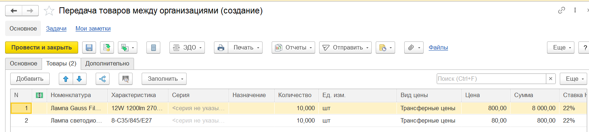Click the green icon column header
The width and height of the screenshot is (589, 132).
click(x=39, y=95)
